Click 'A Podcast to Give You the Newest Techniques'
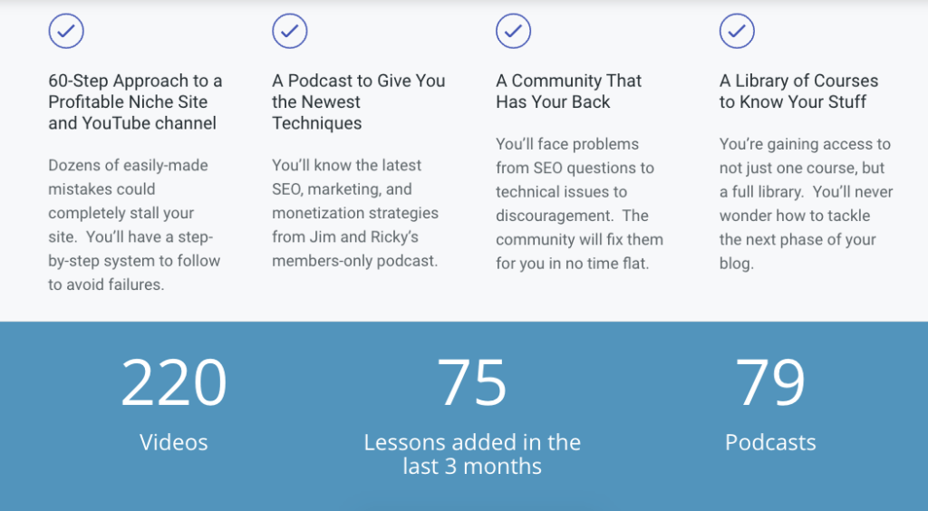Screen dimensions: 928x511 point(358,101)
